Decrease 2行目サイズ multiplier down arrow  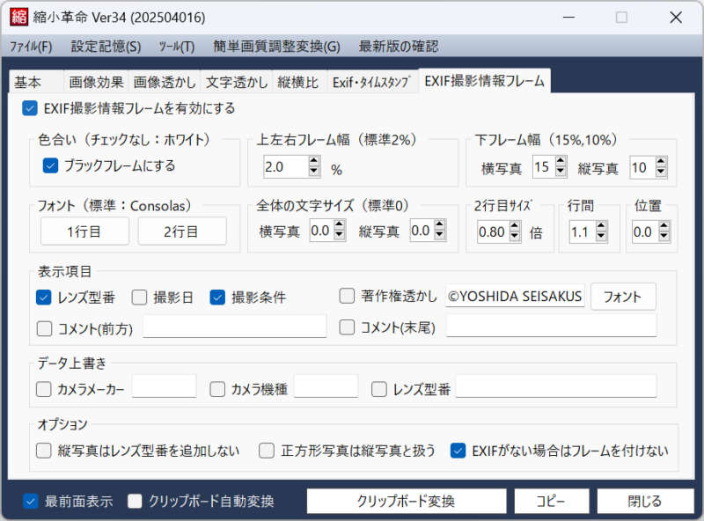pyautogui.click(x=515, y=237)
